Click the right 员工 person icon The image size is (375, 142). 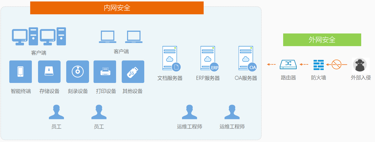(99, 112)
